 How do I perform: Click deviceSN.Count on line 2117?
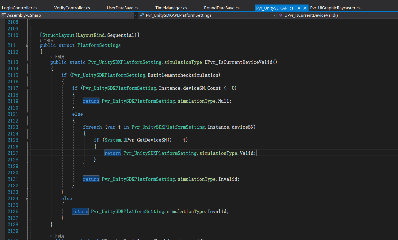click(202, 88)
